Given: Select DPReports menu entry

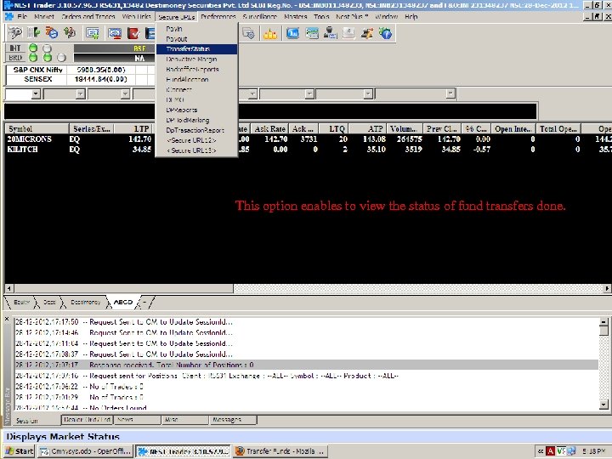Looking at the screenshot, I should click(x=196, y=110).
